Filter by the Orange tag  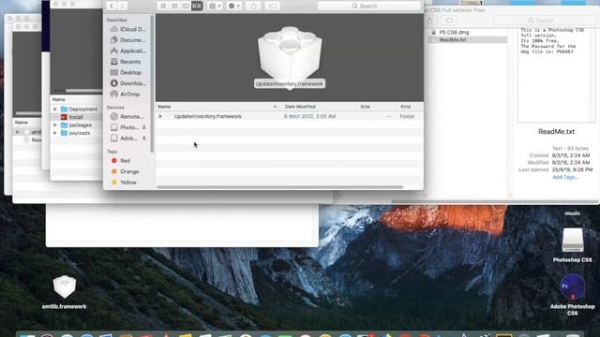tap(125, 171)
